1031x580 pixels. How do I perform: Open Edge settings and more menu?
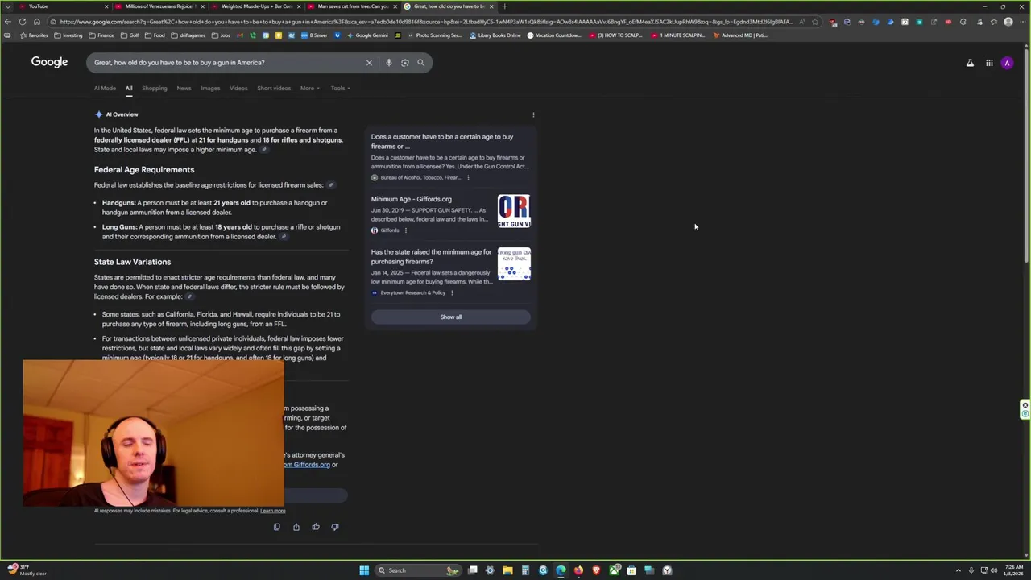pos(1022,22)
